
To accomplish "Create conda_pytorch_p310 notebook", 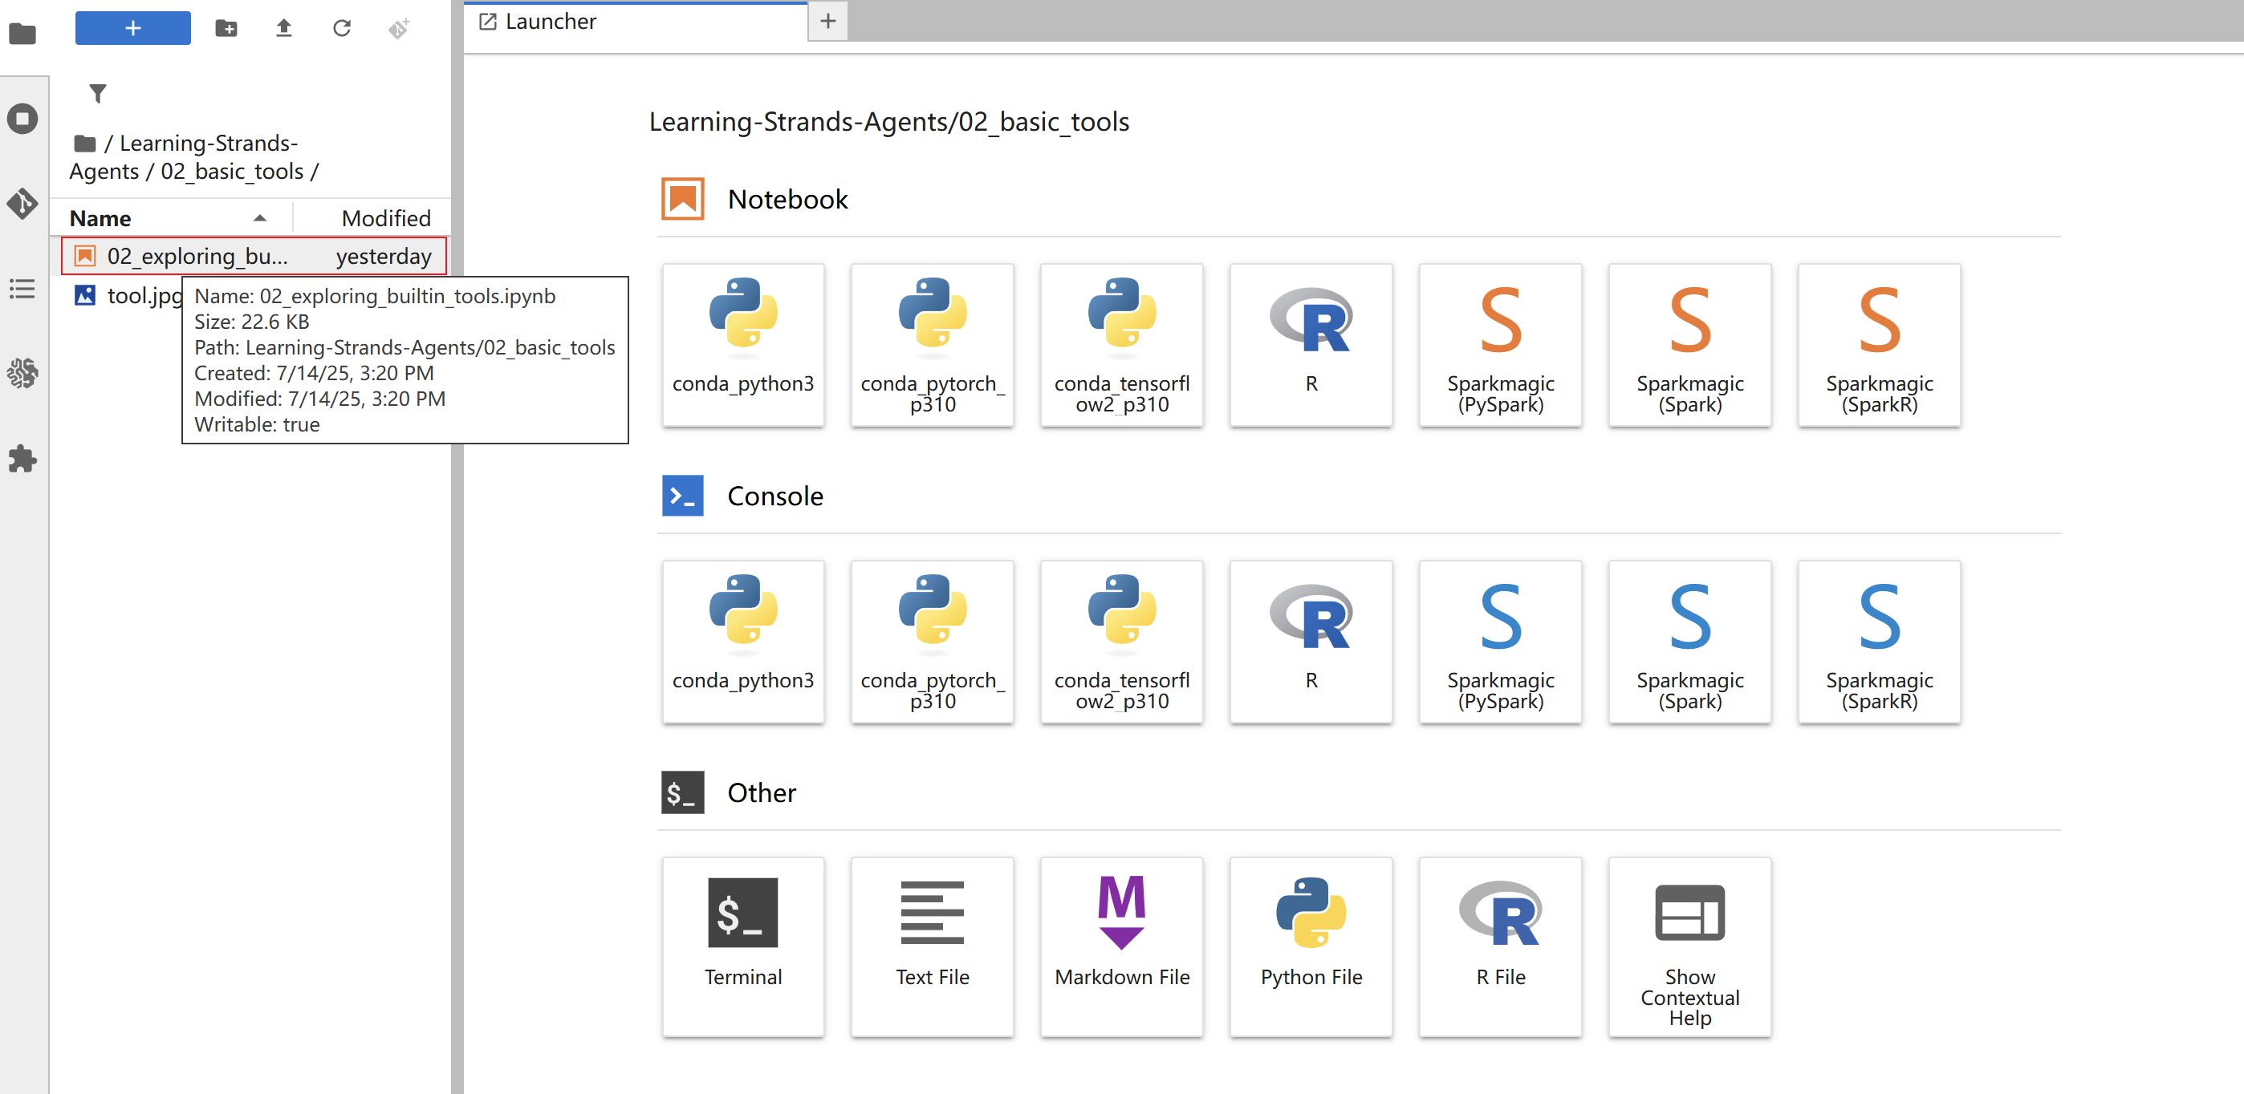I will click(932, 345).
